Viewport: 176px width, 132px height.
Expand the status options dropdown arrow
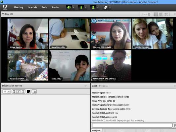pos(110,7)
